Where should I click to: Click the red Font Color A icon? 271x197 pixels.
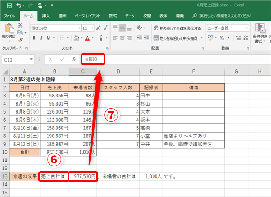tap(87, 38)
